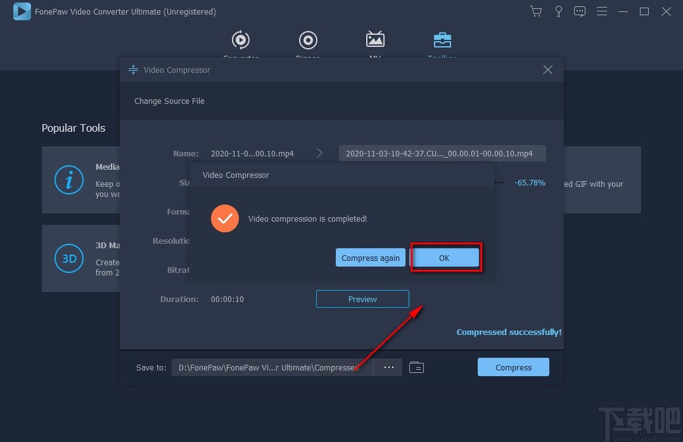Click the Compress again button
Image resolution: width=683 pixels, height=442 pixels.
(x=370, y=258)
